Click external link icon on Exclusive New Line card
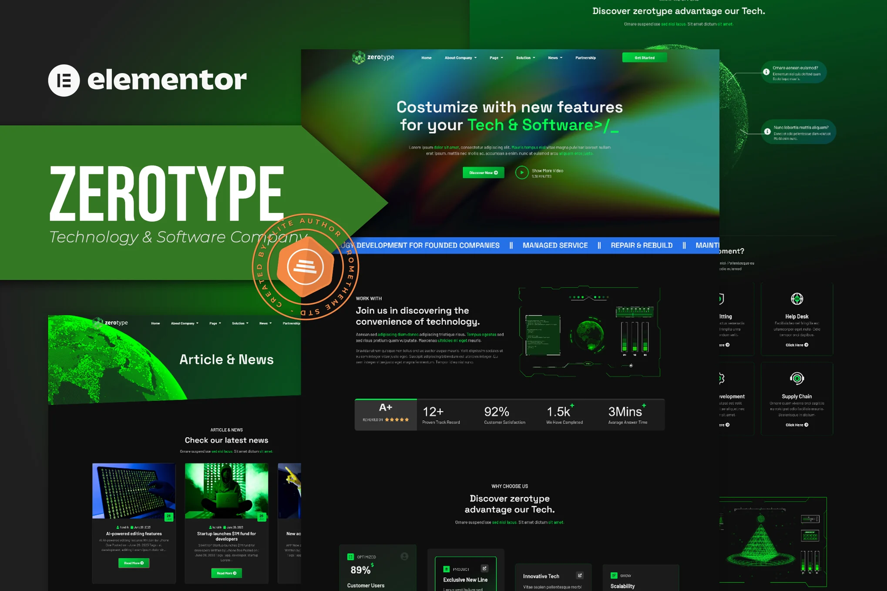887x591 pixels. 484,568
